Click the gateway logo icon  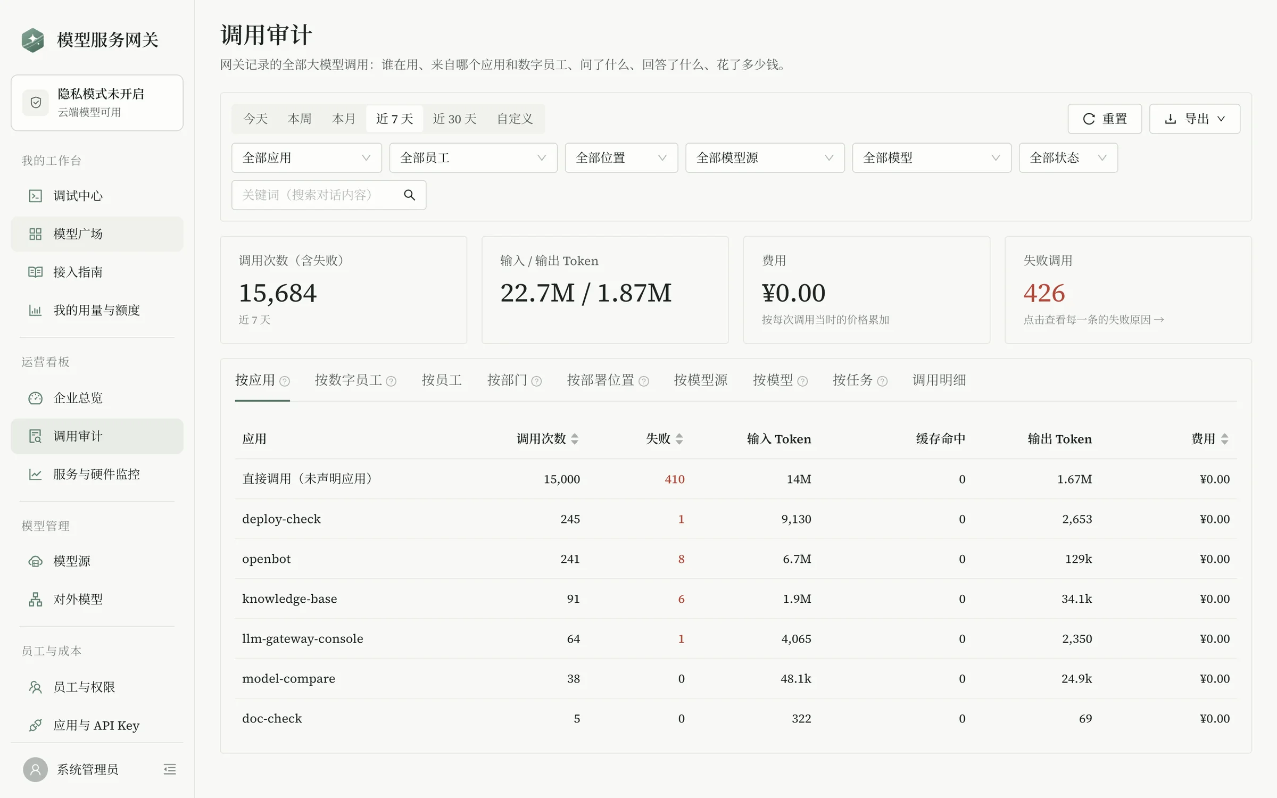coord(33,40)
